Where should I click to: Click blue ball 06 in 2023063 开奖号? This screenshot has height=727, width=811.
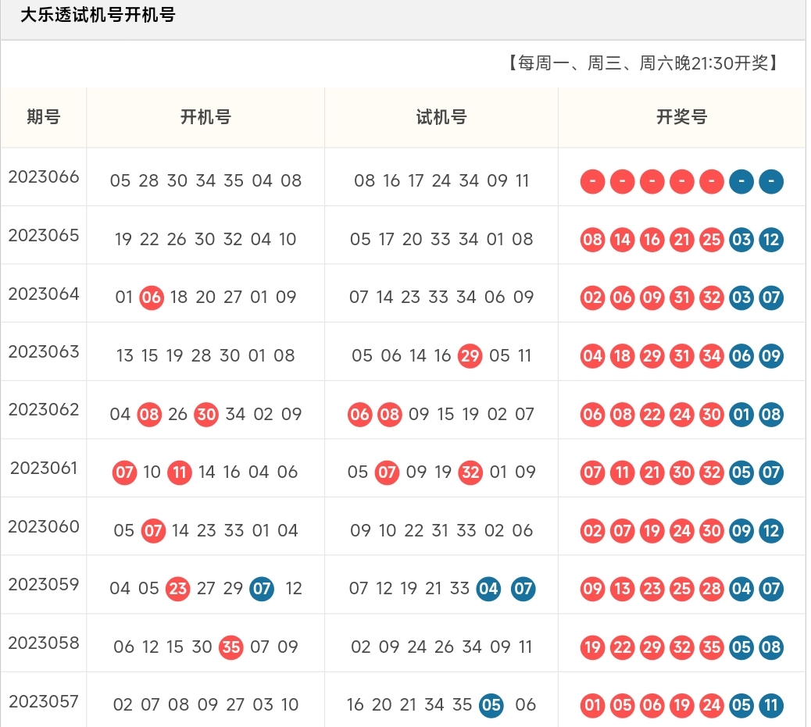pyautogui.click(x=741, y=356)
